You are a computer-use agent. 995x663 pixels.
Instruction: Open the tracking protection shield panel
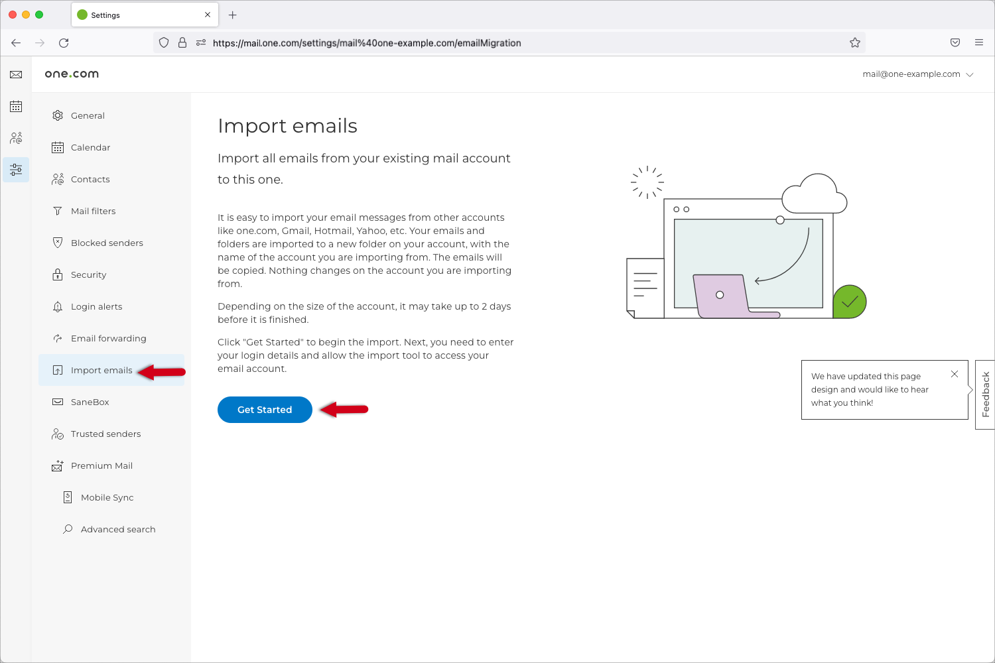coord(163,42)
